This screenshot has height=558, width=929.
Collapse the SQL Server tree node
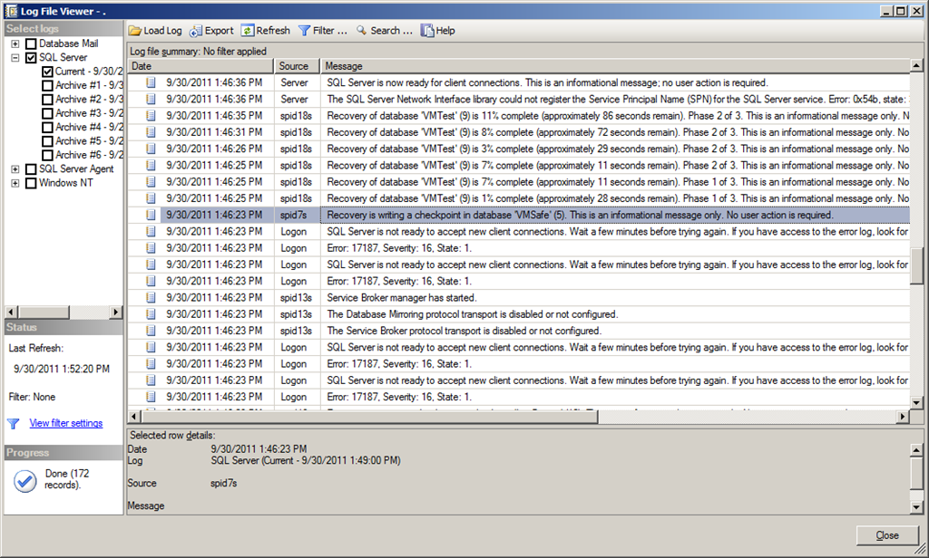coord(15,57)
